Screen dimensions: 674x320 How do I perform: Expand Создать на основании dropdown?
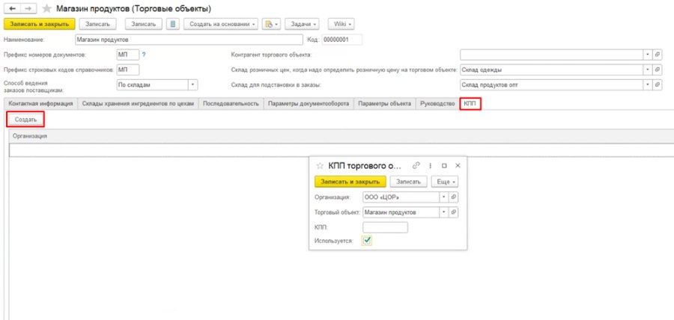pyautogui.click(x=222, y=24)
